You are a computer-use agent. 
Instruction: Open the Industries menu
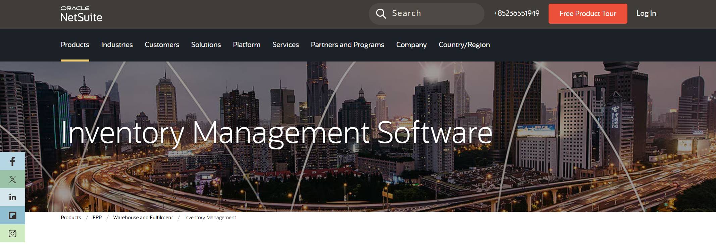117,45
